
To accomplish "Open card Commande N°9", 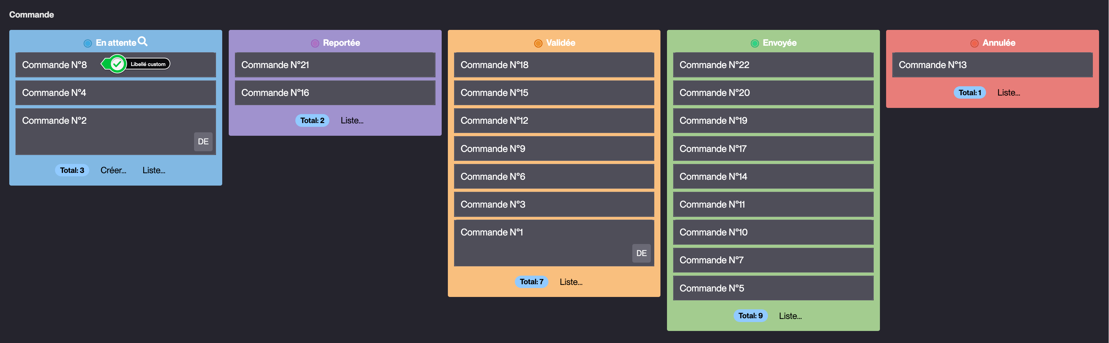I will tap(554, 149).
